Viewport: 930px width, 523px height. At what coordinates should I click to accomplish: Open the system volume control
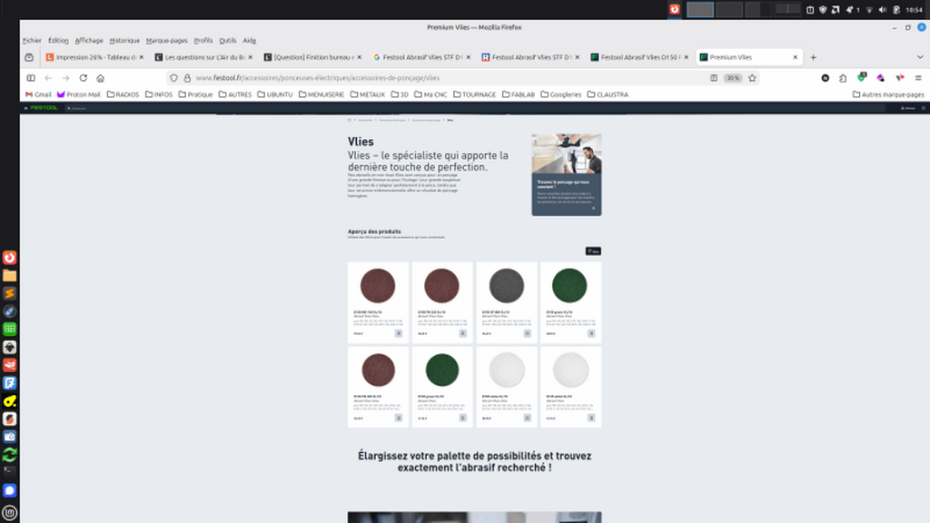[x=884, y=9]
